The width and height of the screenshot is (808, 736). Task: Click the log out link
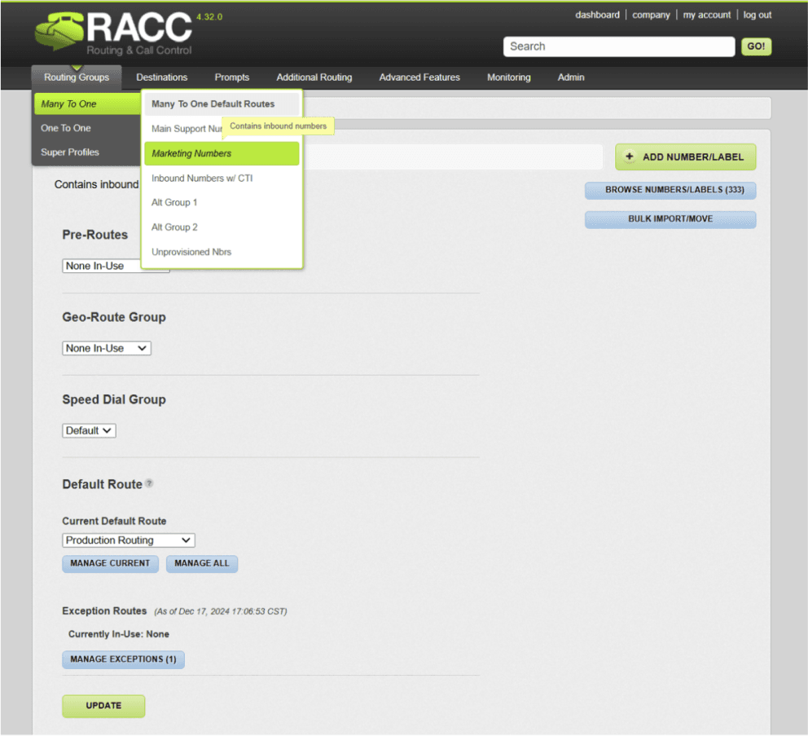[757, 15]
